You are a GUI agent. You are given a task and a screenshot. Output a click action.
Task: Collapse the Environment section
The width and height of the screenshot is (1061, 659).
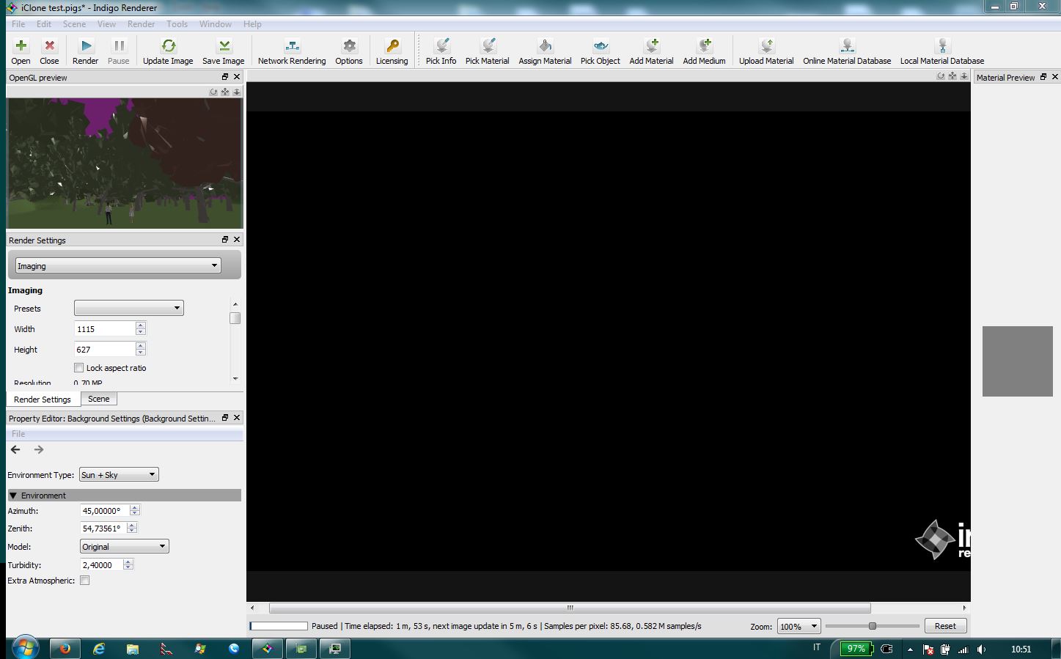[x=13, y=496]
